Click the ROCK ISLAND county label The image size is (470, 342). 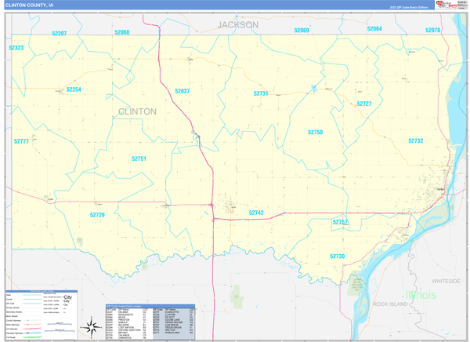click(390, 304)
